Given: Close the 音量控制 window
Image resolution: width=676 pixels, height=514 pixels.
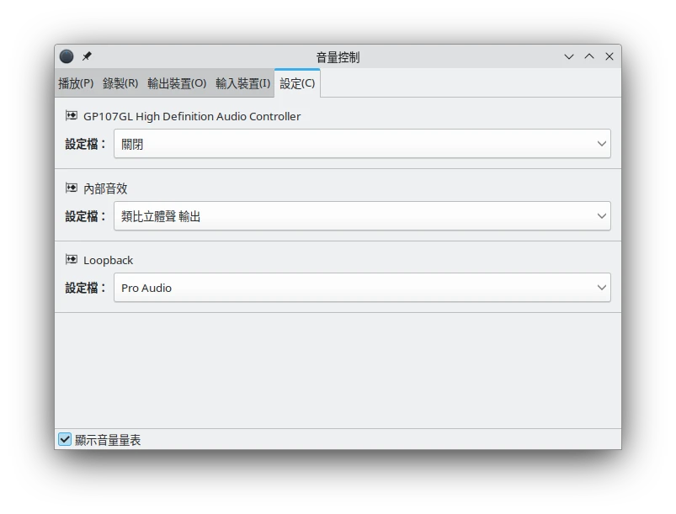Looking at the screenshot, I should (609, 56).
